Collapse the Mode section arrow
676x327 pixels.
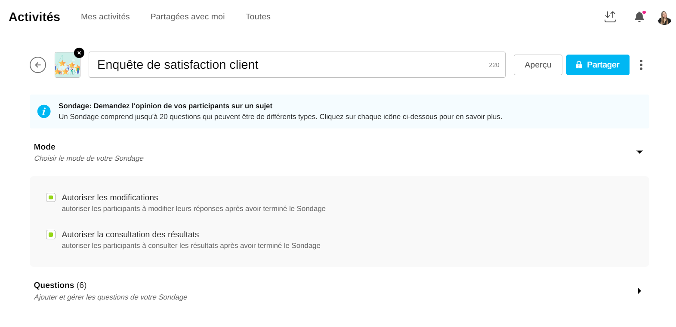[639, 152]
